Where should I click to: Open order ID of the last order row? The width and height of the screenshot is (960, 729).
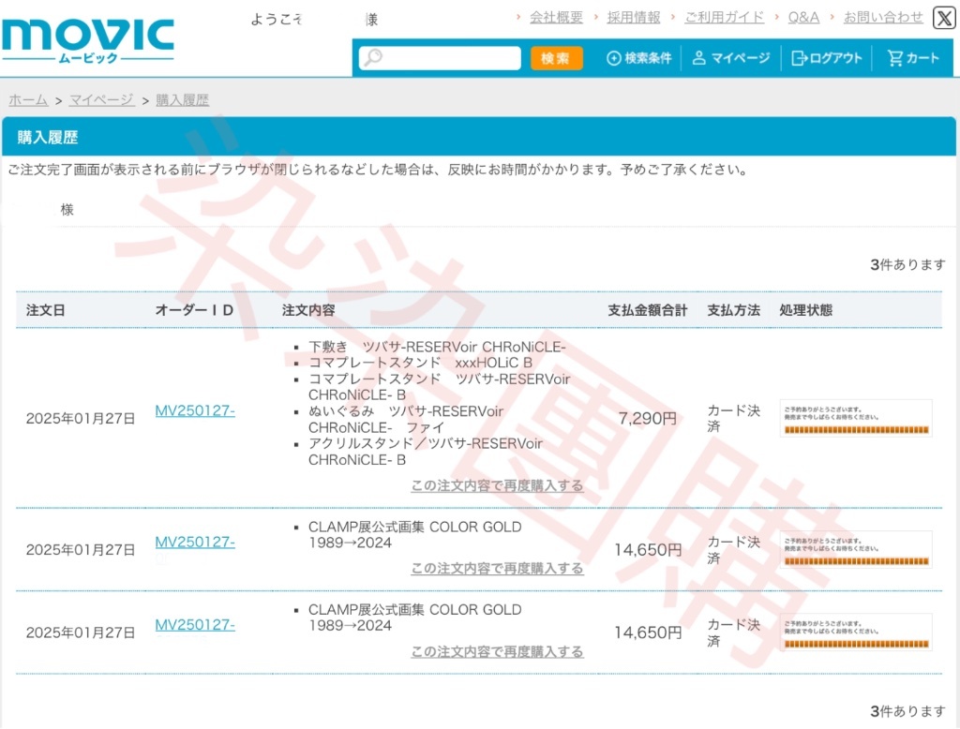pos(195,625)
